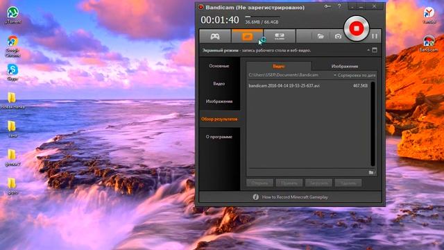Image resolution: width=444 pixels, height=250 pixels.
Task: Switch to the Изображения results tab
Action: point(345,66)
